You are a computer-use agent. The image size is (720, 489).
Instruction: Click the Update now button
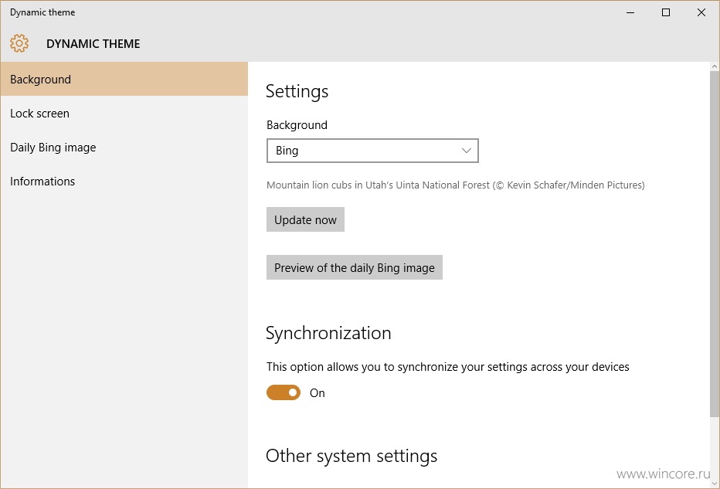pyautogui.click(x=305, y=219)
